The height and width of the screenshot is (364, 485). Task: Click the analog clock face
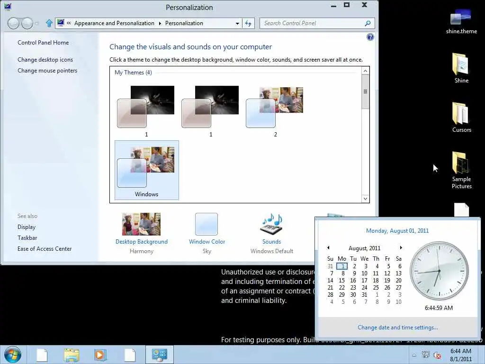(x=439, y=271)
